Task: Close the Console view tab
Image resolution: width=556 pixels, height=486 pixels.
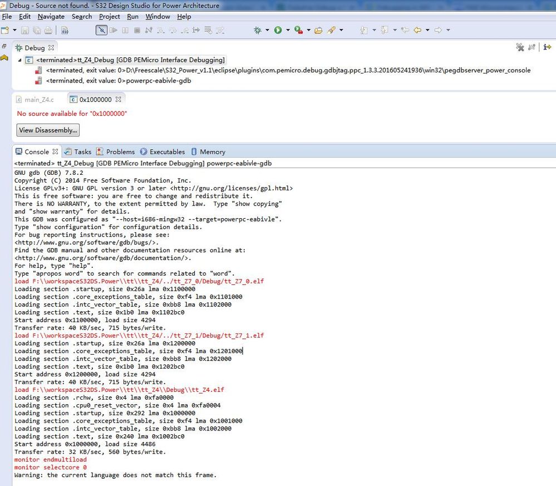Action: 55,151
